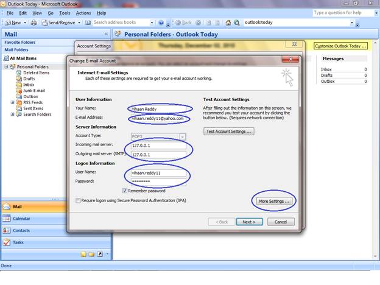Open the Configure buttons arrow in navigation pane
Screen dimensions: 380x285
coord(107,254)
